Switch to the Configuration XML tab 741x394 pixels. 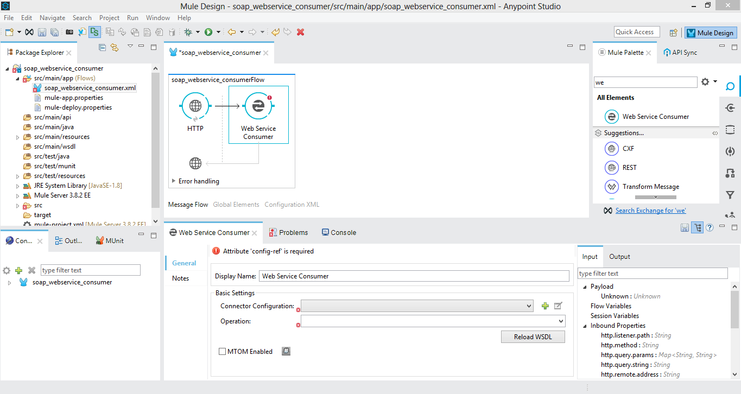coord(292,205)
